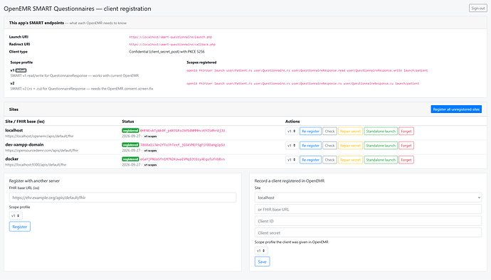Expand the Site select showing localhost

pos(368,198)
